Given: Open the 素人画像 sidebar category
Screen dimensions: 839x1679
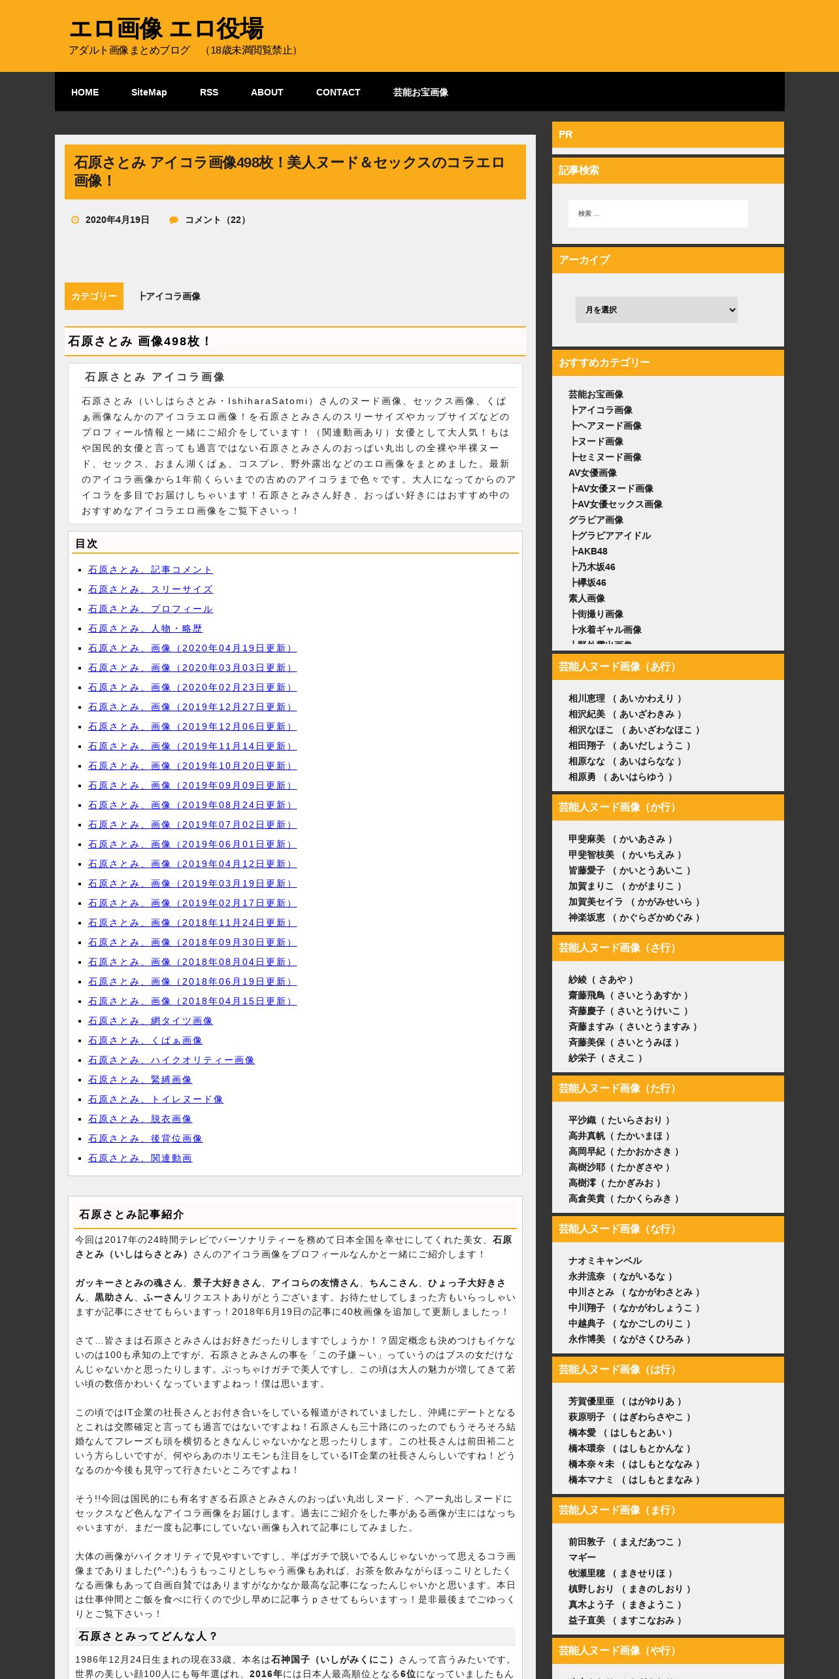Looking at the screenshot, I should pos(587,598).
